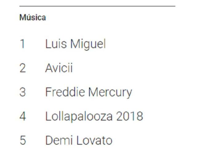Image resolution: width=200 pixels, height=150 pixels.
Task: Select the Lollapalooza 2018 entry
Action: pos(94,116)
